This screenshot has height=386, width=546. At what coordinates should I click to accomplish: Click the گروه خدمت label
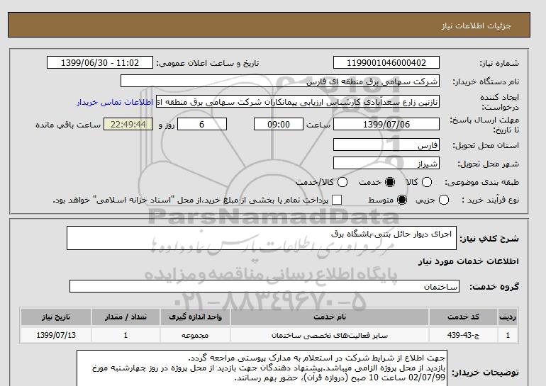point(494,287)
